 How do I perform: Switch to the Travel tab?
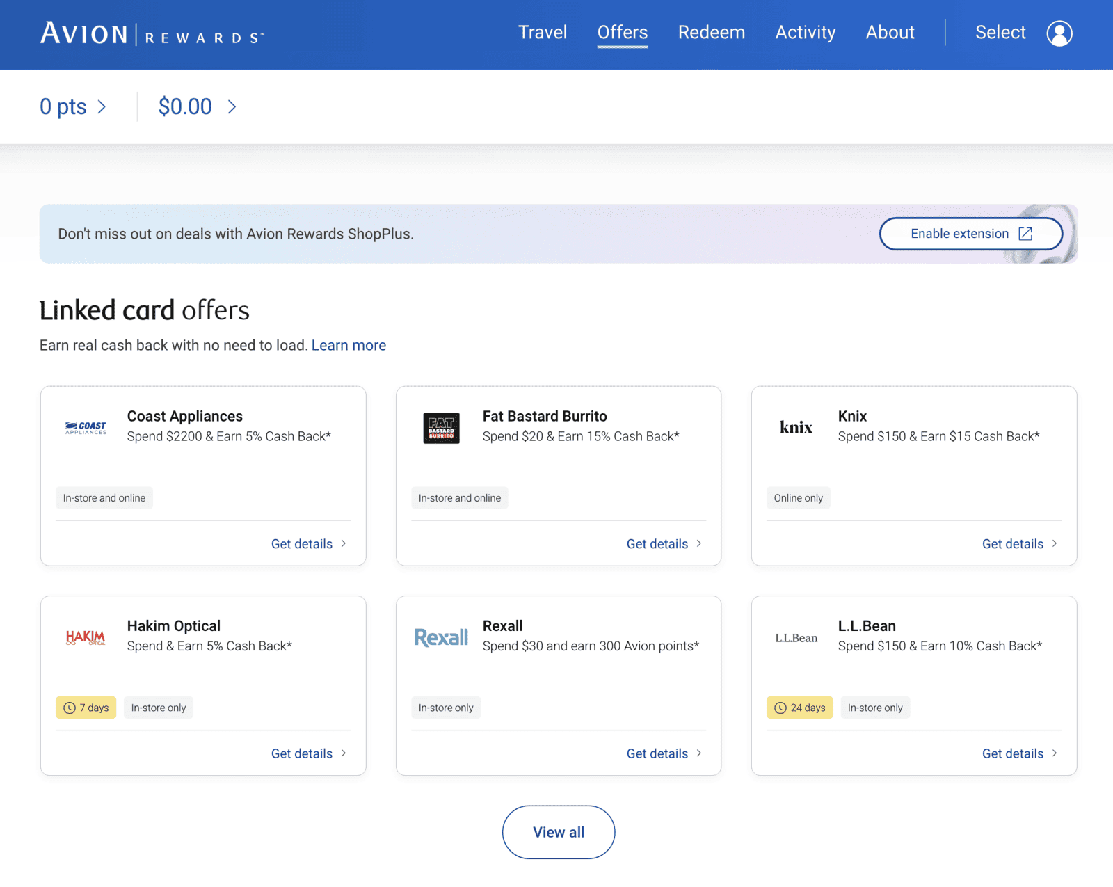543,33
